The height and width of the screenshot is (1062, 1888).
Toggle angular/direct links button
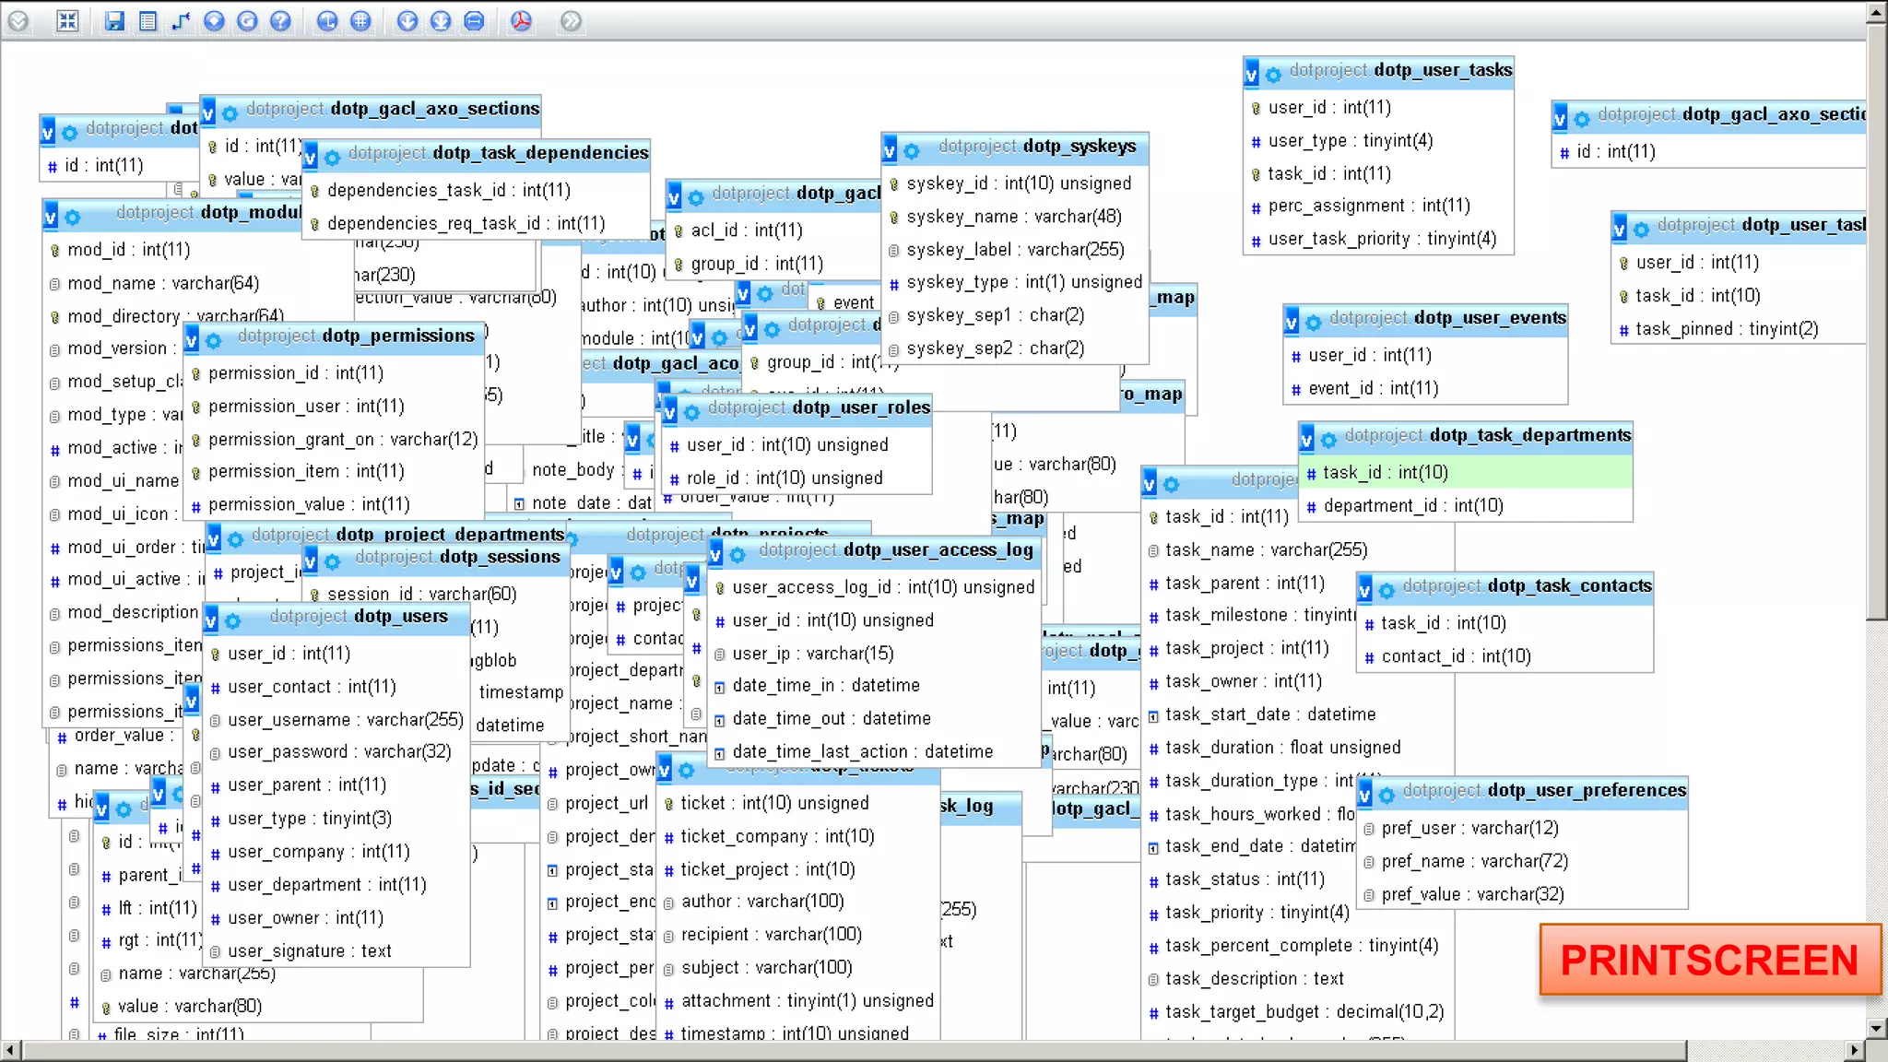click(327, 20)
